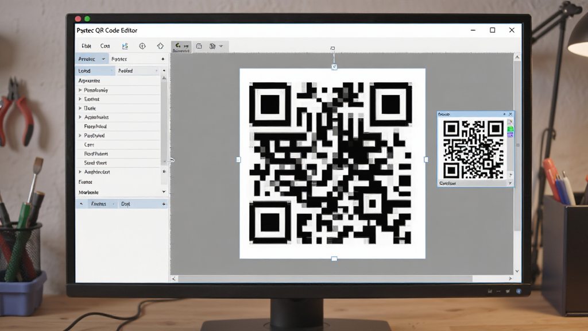Expand the 'Pnnoloinig' tree row
The image size is (588, 331).
80,90
